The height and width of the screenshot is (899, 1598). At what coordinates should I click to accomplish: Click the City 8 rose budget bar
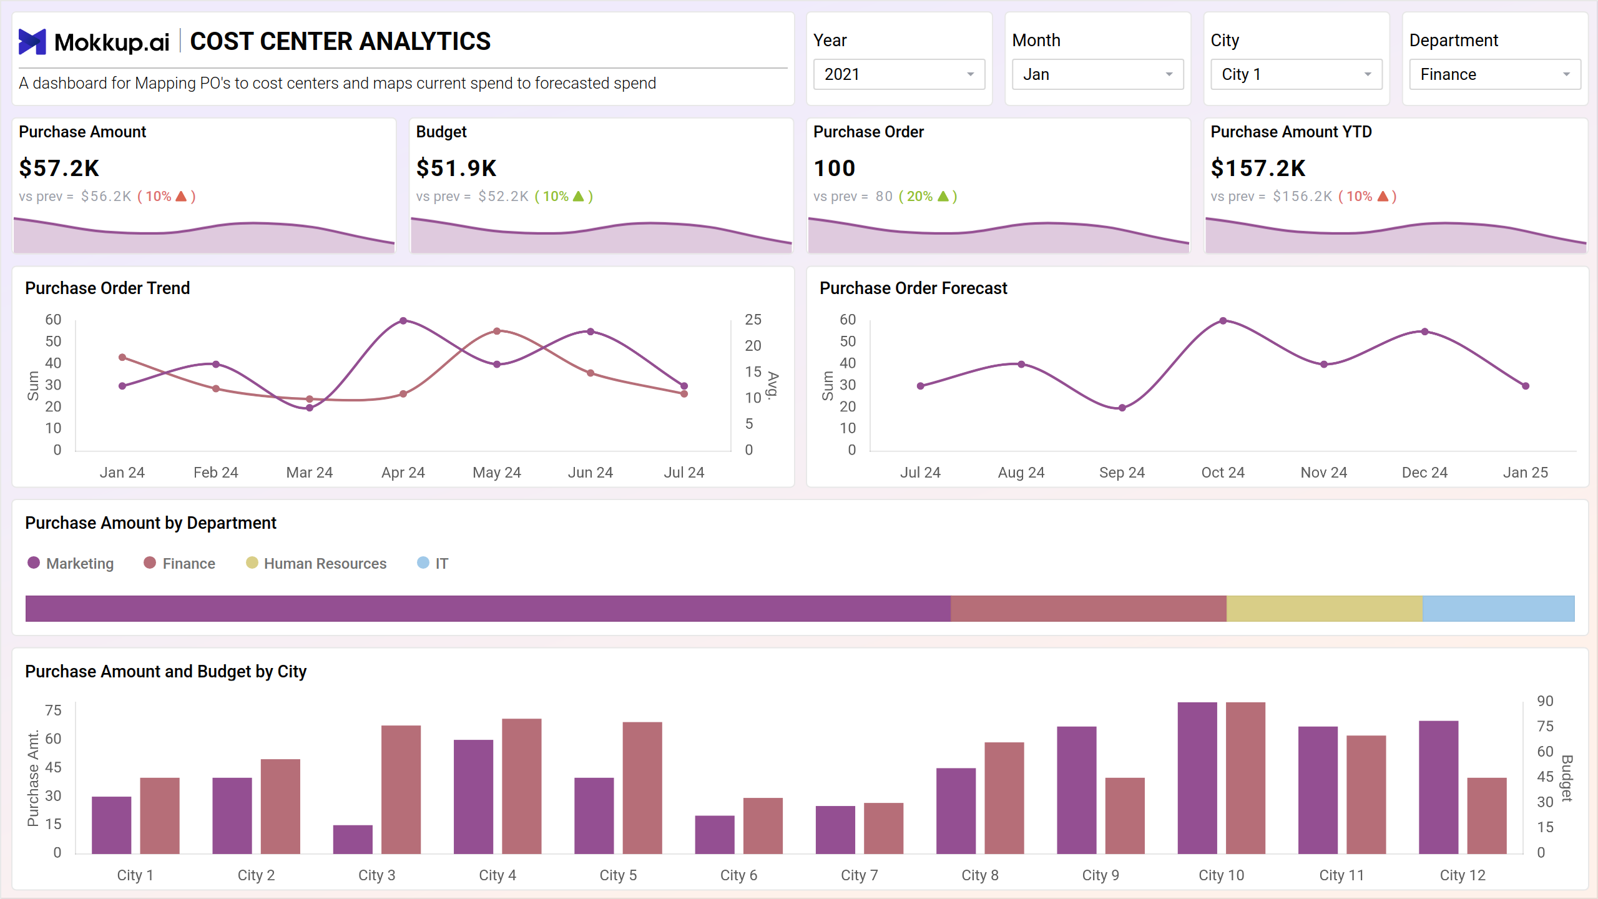pyautogui.click(x=1004, y=798)
